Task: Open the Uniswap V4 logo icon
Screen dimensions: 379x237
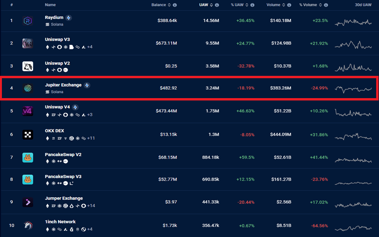Action: 27,111
